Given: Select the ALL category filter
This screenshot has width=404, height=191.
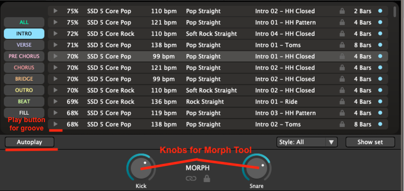Looking at the screenshot, I should pyautogui.click(x=24, y=22).
